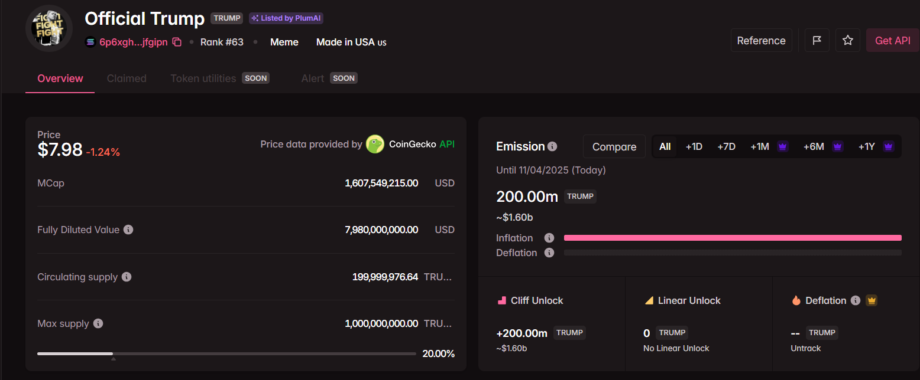Click the TRUMP ticker badge beside the title
Screen dimensions: 920x380
click(x=227, y=18)
